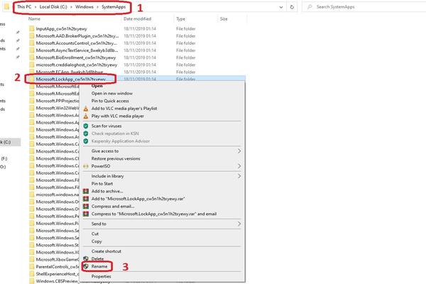The width and height of the screenshot is (426, 284).
Task: Click folder icon of Microsoft.XboxGameC row
Action: (32, 259)
